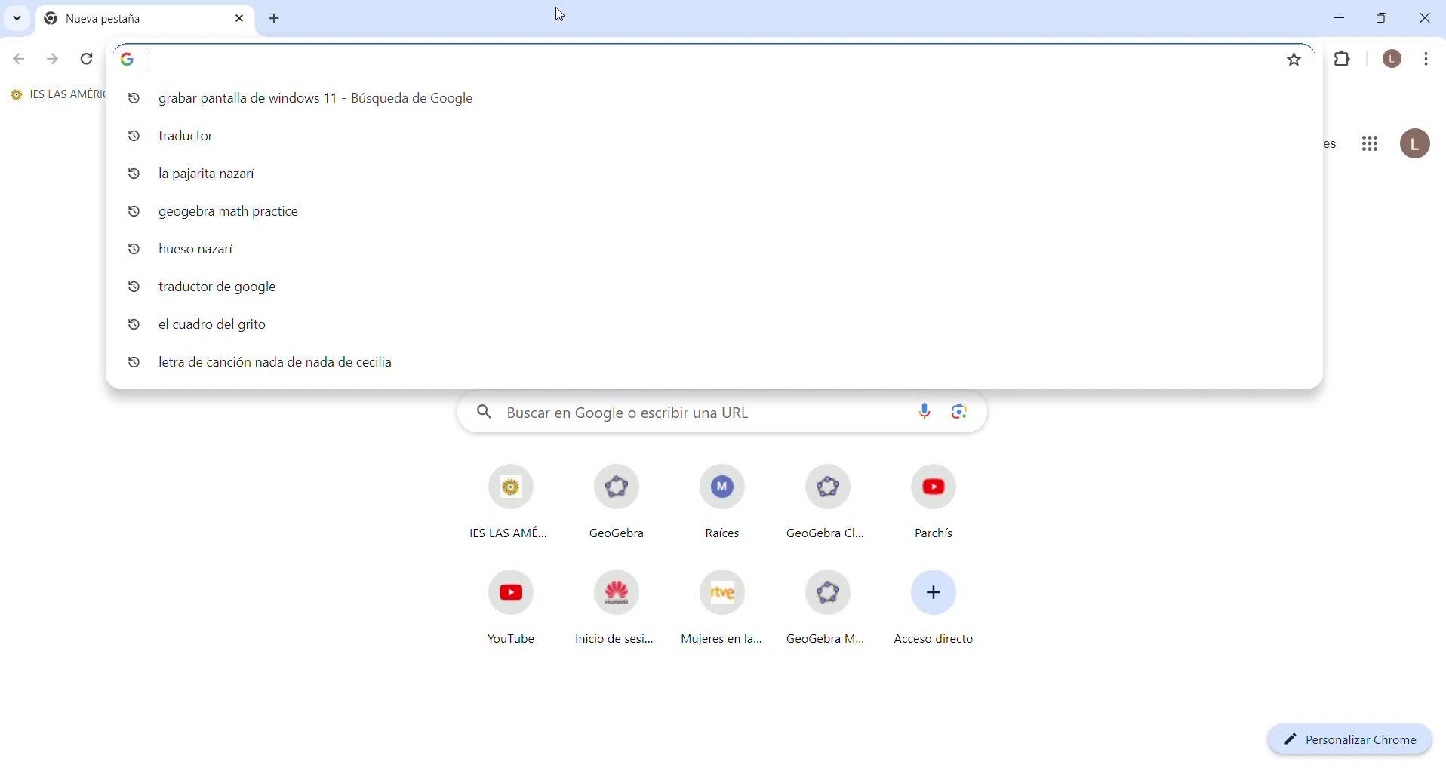Click the Google icon in the address bar
1446x768 pixels.
pyautogui.click(x=128, y=59)
